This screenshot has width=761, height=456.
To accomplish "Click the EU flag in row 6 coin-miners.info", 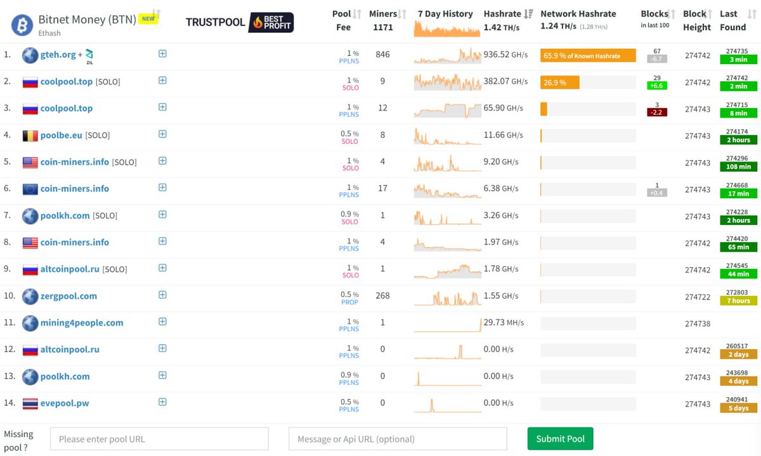I will coord(30,189).
